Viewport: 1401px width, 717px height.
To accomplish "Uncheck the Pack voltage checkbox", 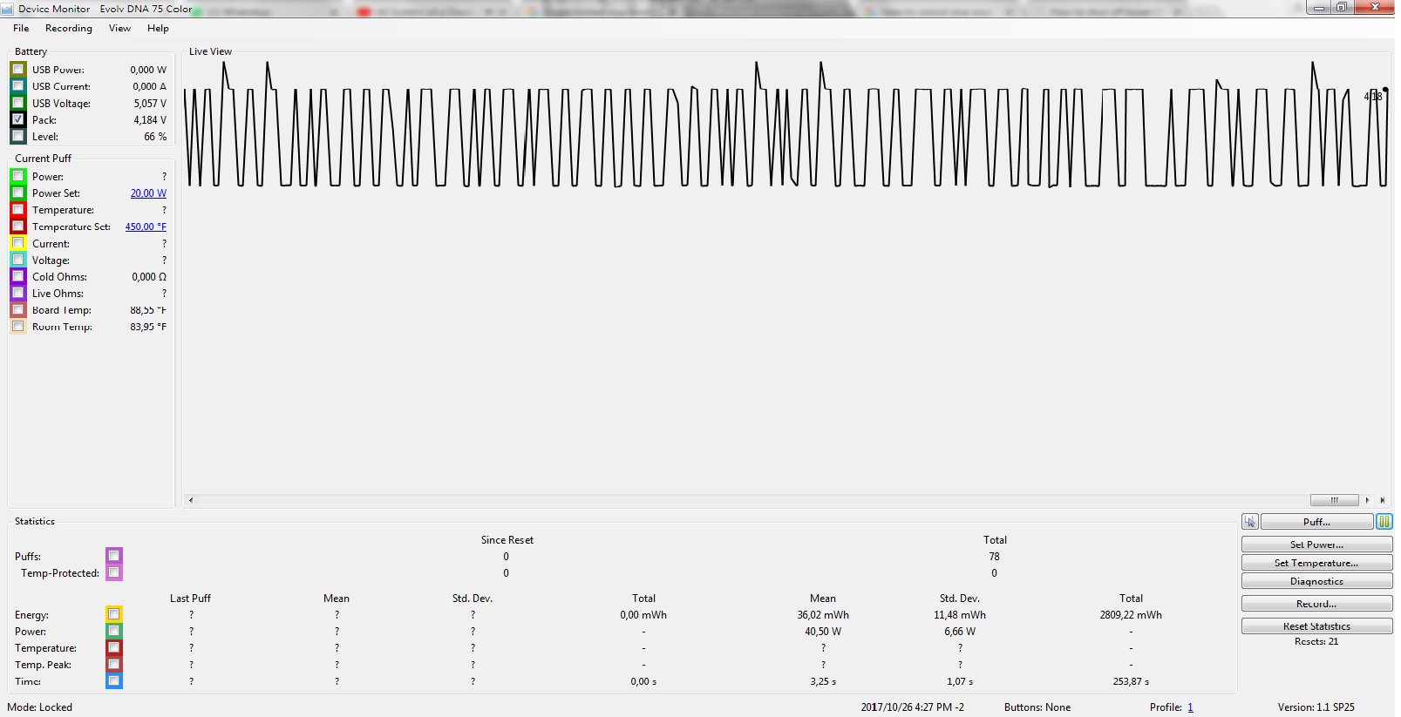I will 18,119.
